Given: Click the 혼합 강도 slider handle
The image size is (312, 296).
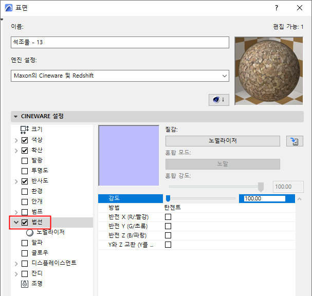Looking at the screenshot, I should point(261,187).
